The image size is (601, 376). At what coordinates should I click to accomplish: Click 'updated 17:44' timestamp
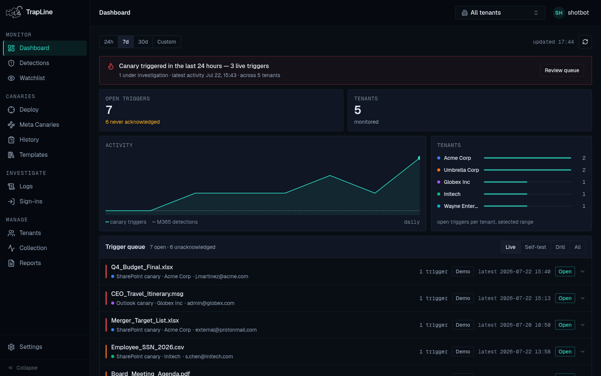(x=553, y=42)
